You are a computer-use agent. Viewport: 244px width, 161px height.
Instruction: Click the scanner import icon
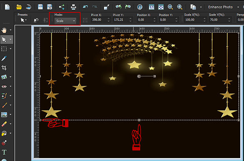(x=28, y=7)
